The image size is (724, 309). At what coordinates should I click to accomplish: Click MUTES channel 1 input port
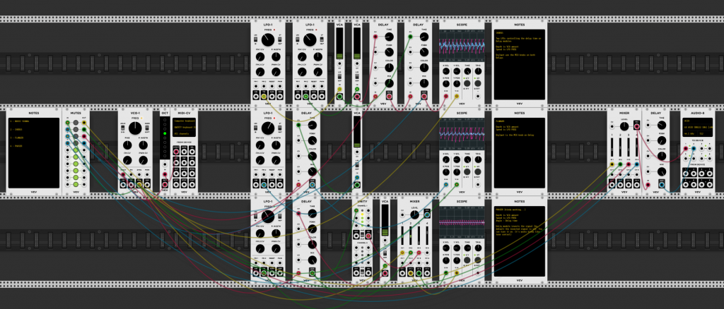pos(67,123)
